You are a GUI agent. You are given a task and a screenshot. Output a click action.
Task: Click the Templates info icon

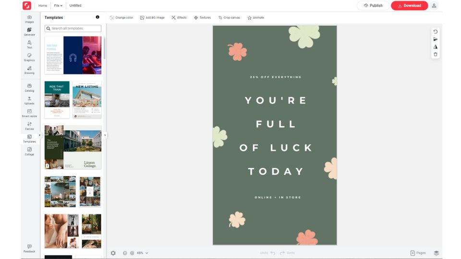pos(97,17)
